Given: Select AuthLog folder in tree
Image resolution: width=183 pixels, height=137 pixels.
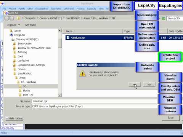Looking at the screenshot, I should tap(22, 52).
